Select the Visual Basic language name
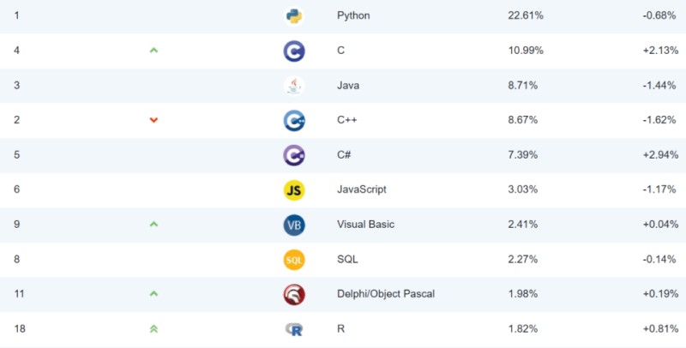 click(x=366, y=225)
